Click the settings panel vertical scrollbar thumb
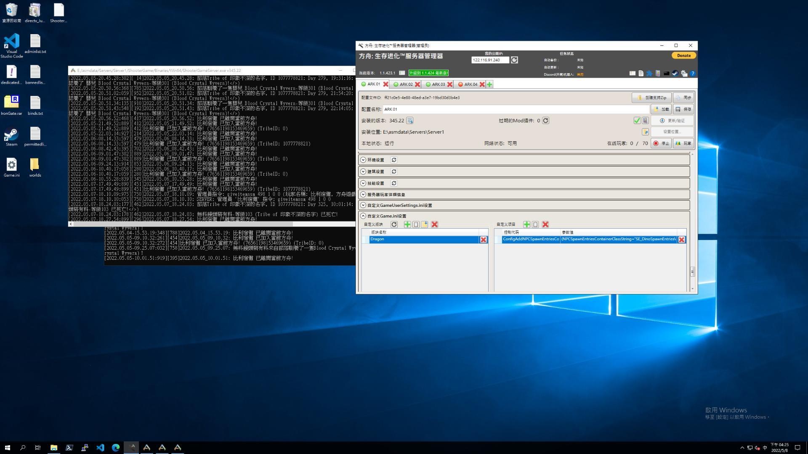The width and height of the screenshot is (808, 454). click(693, 272)
